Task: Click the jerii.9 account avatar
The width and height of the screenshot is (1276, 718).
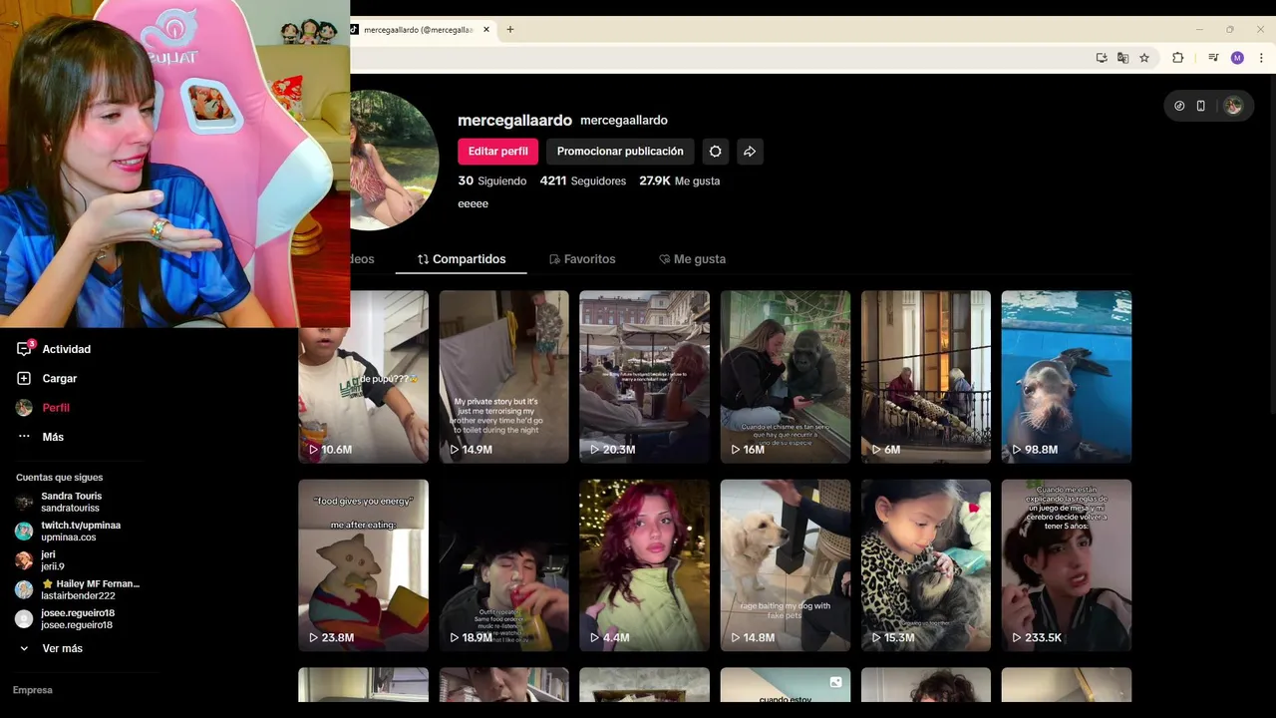Action: click(x=24, y=560)
